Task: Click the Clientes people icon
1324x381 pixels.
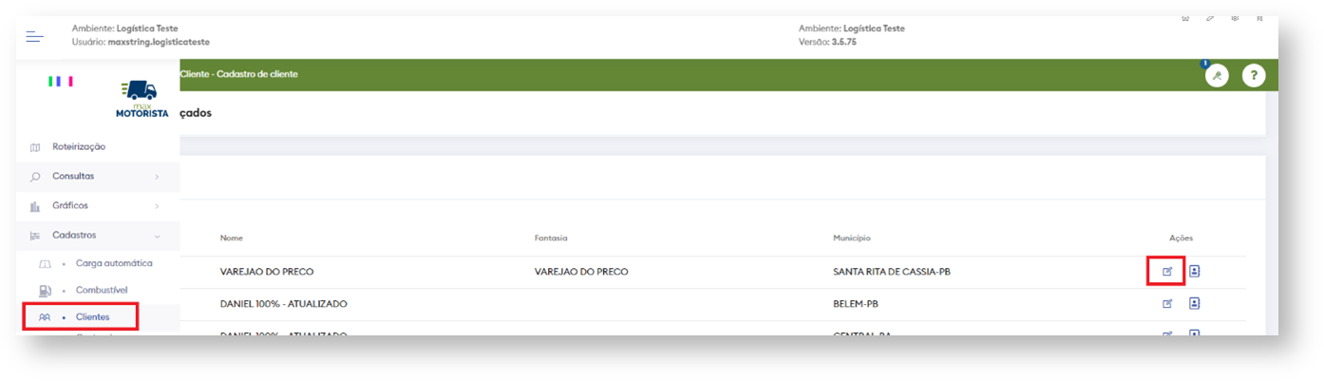Action: [45, 317]
